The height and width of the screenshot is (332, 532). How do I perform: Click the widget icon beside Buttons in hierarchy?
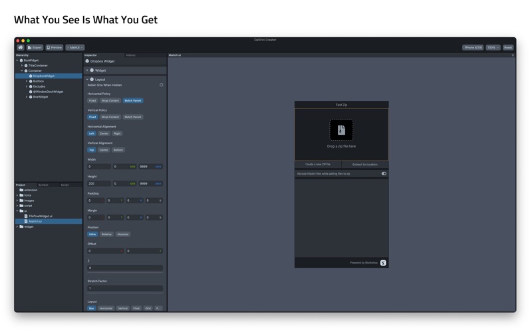(x=31, y=81)
